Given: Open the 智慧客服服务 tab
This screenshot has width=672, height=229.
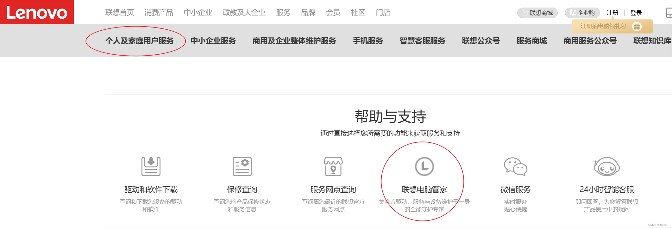Looking at the screenshot, I should click(423, 41).
